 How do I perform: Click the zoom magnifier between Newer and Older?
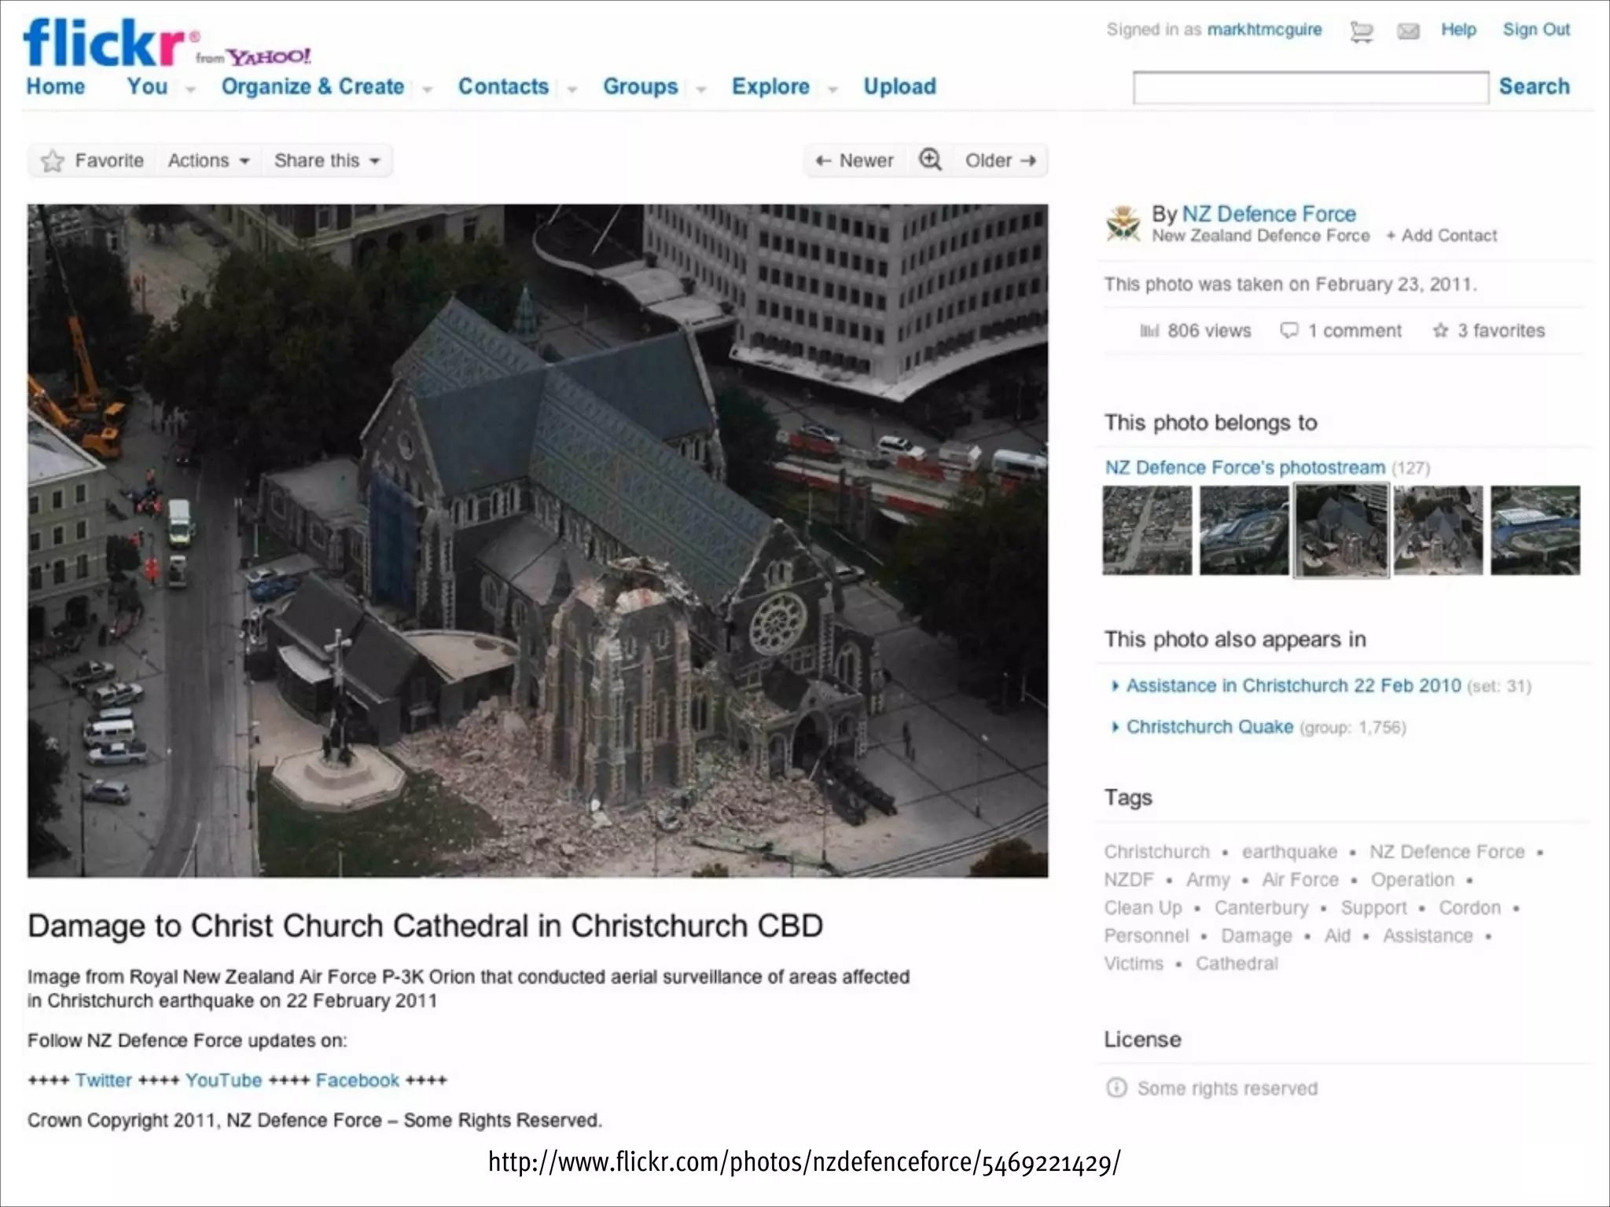[930, 160]
